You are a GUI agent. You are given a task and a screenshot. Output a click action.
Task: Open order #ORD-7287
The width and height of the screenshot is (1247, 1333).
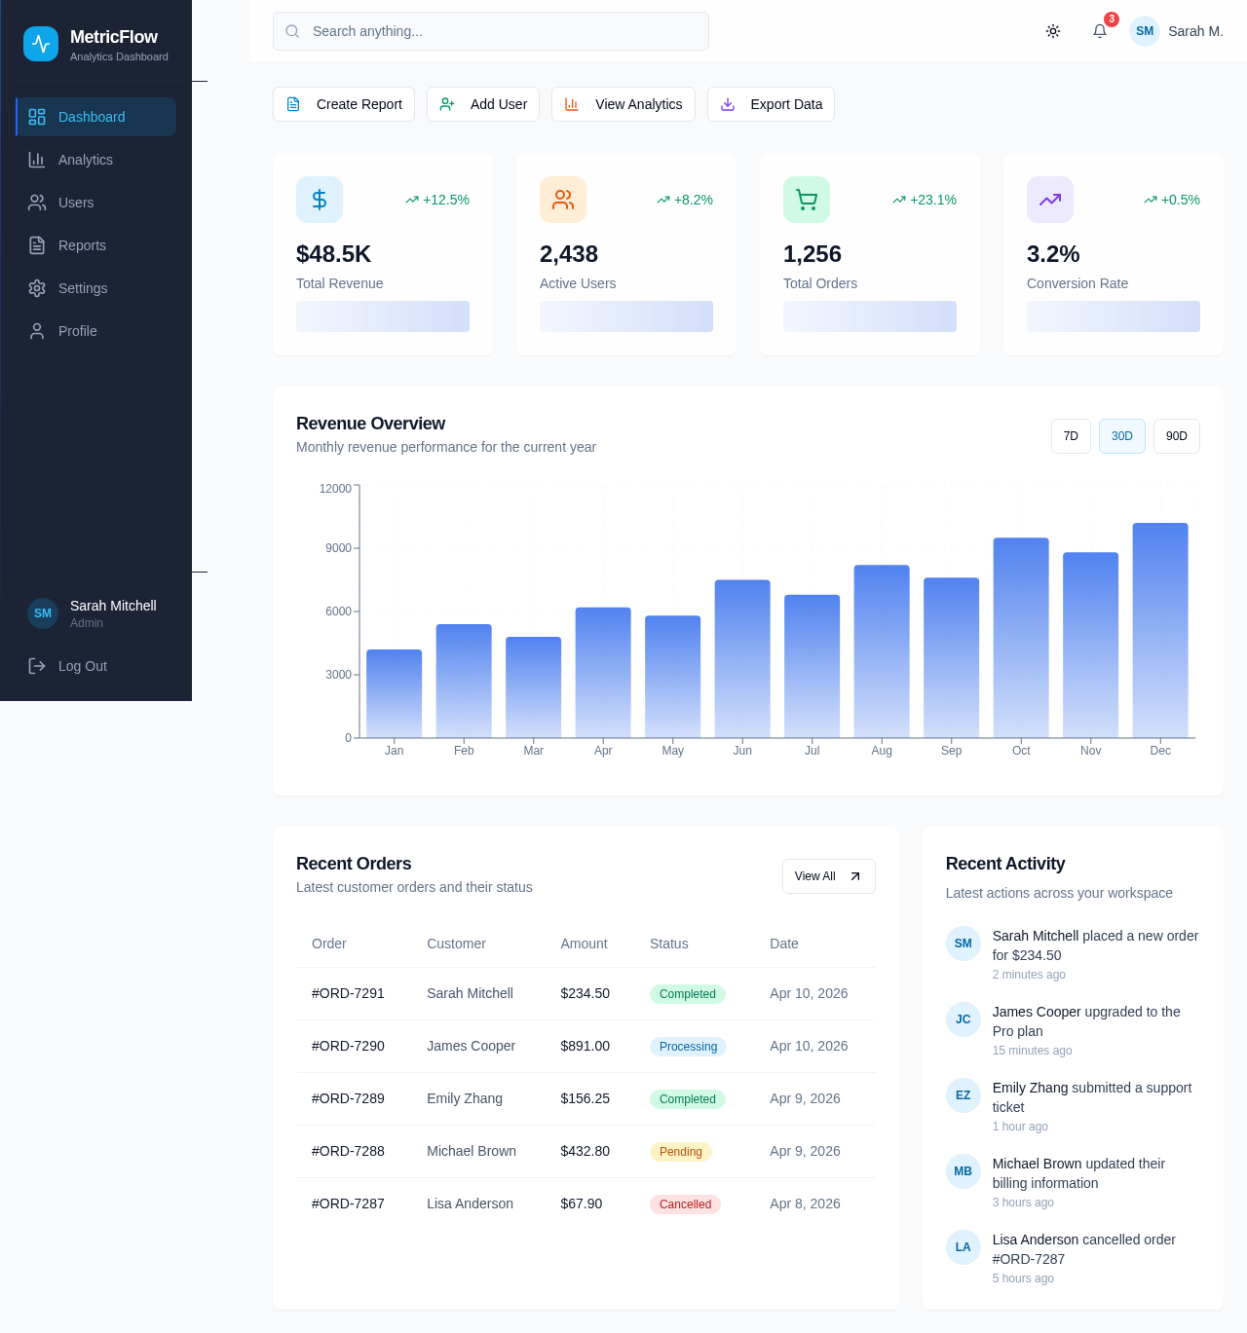(348, 1203)
